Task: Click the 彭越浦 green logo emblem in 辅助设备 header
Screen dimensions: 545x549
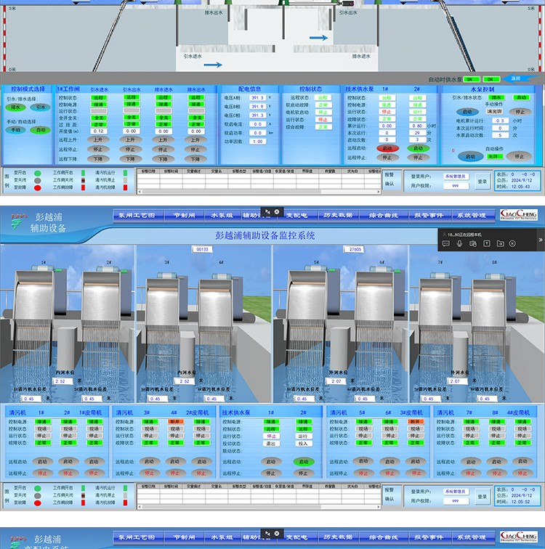Action: tap(17, 221)
